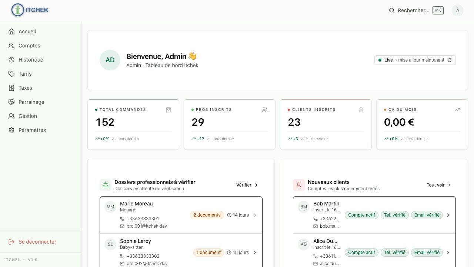The width and height of the screenshot is (474, 267).
Task: Click the trend arrow icon in CA du mois
Action: point(457,110)
